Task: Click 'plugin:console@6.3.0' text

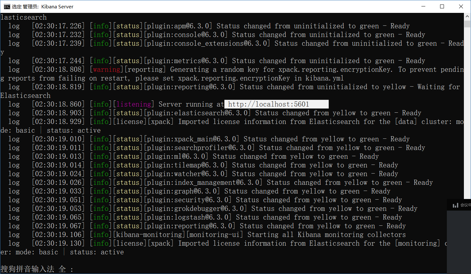Action: (x=186, y=35)
